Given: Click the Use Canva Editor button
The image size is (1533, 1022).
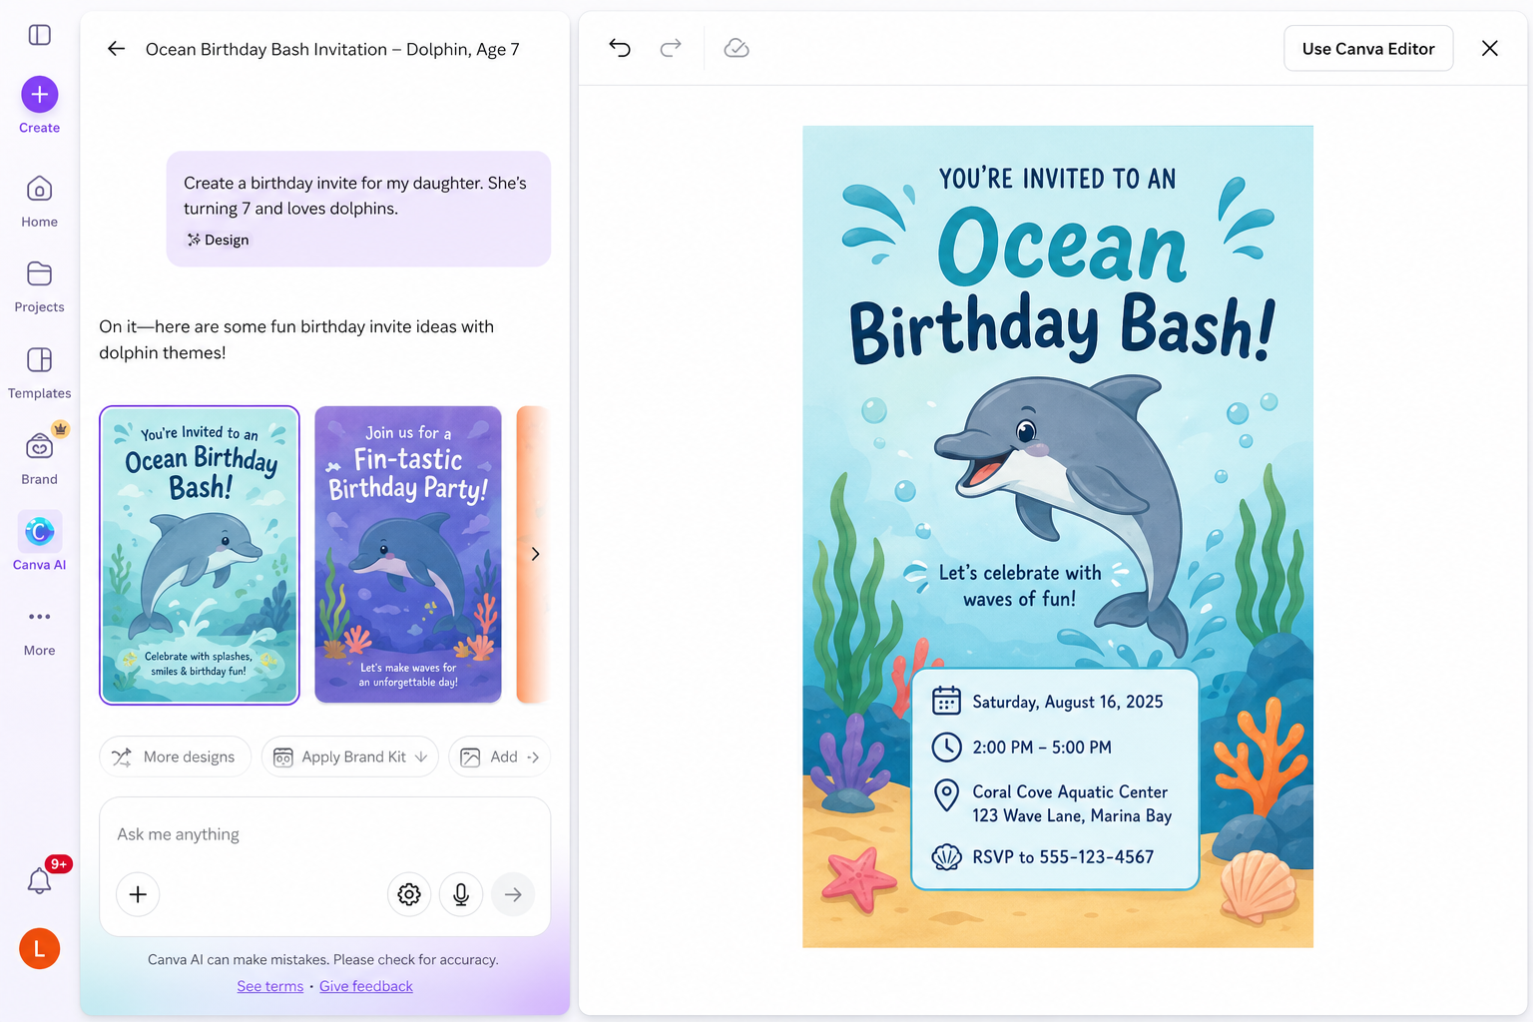Looking at the screenshot, I should pyautogui.click(x=1367, y=49).
